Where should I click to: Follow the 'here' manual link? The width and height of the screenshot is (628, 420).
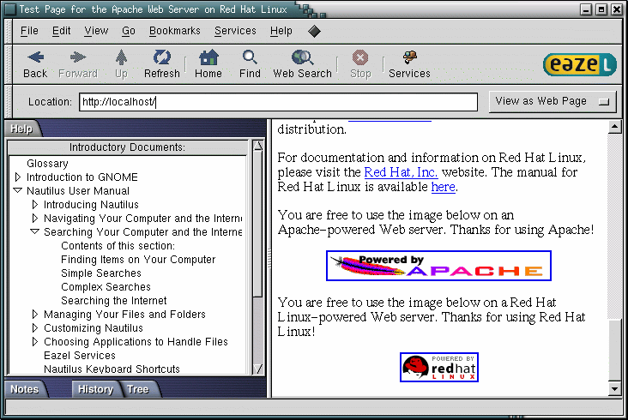(443, 187)
